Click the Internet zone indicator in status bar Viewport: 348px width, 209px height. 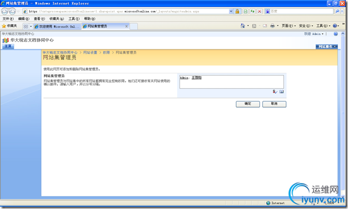pyautogui.click(x=275, y=203)
